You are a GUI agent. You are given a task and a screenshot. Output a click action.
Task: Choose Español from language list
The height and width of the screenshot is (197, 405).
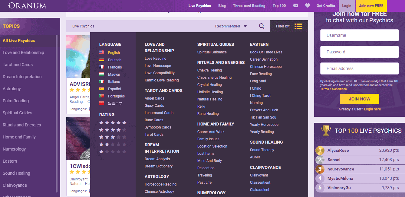click(114, 89)
